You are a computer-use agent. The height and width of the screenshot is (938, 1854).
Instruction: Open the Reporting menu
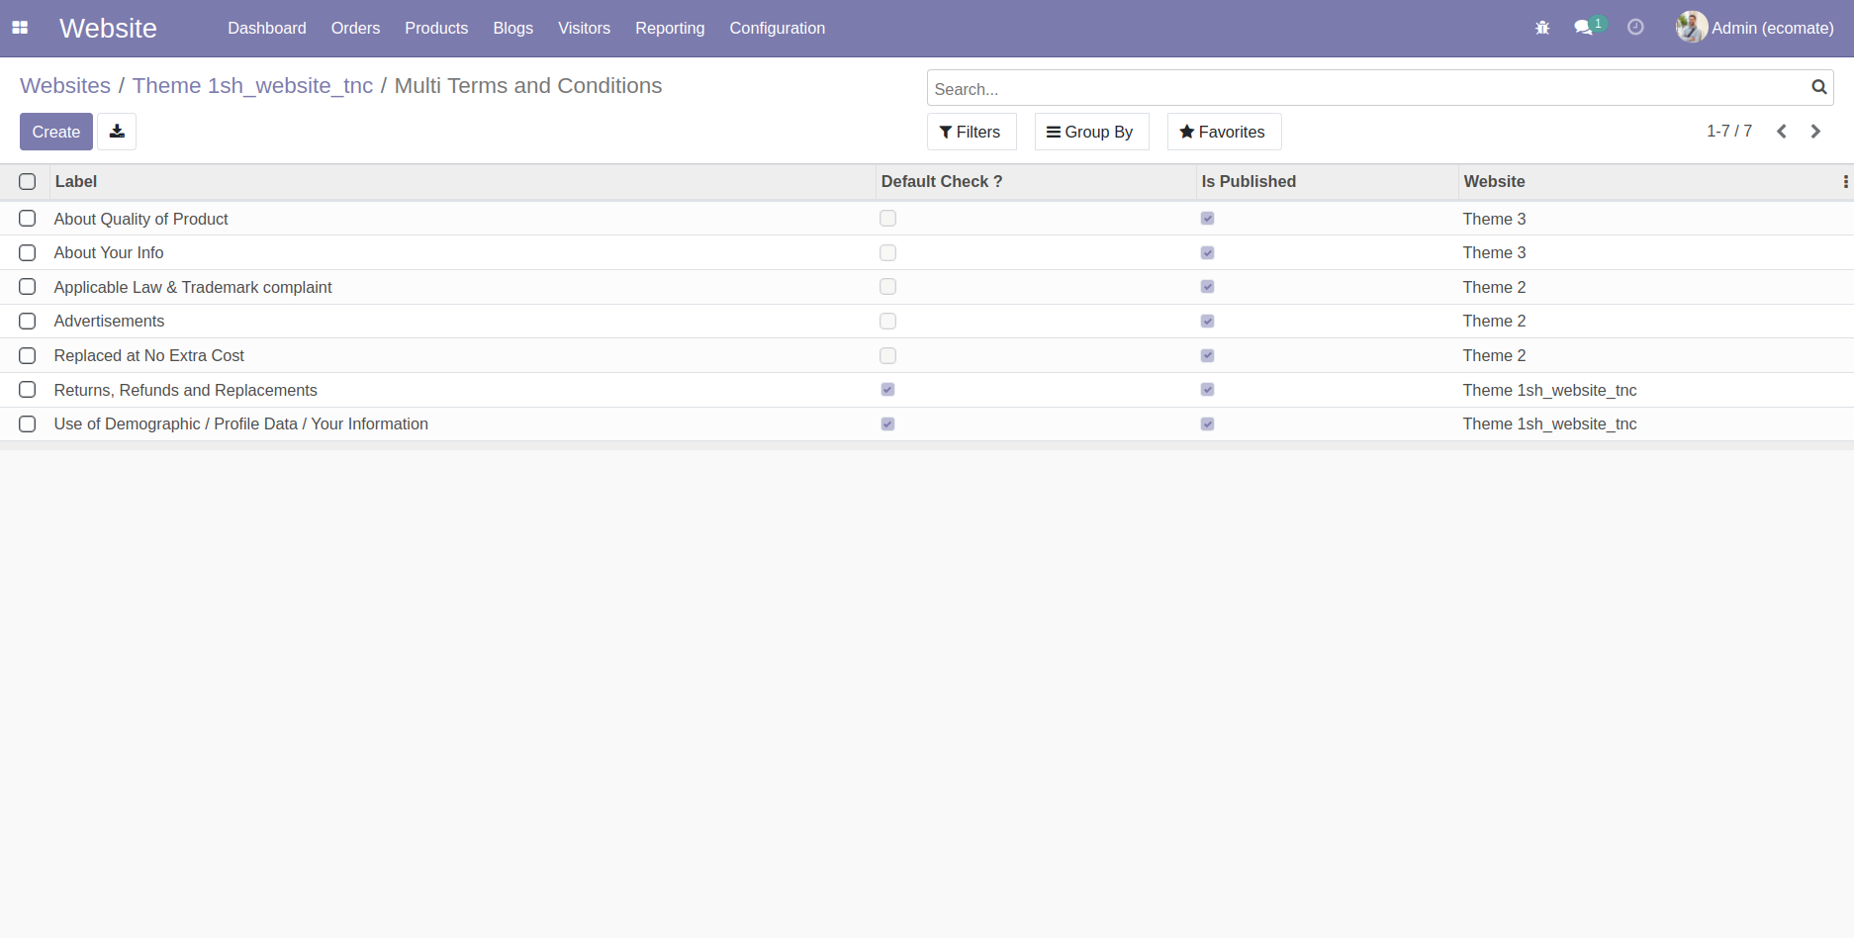point(670,28)
